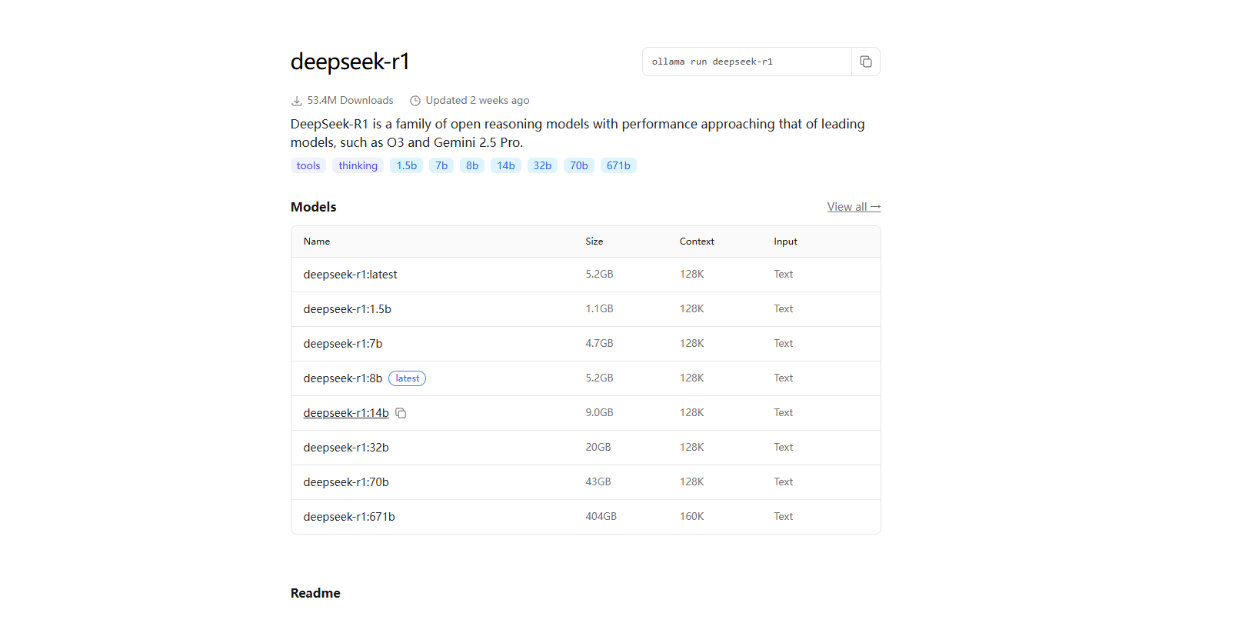Select the thinking tag

(358, 165)
